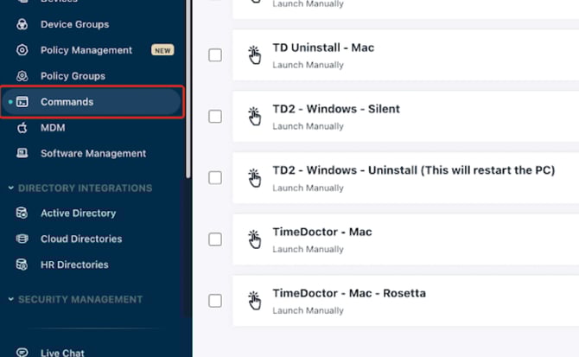Screen dimensions: 579x357
Task: Collapse the Security Management section chevron
Action: click(x=11, y=299)
